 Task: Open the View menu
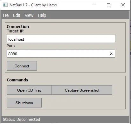(x=29, y=15)
